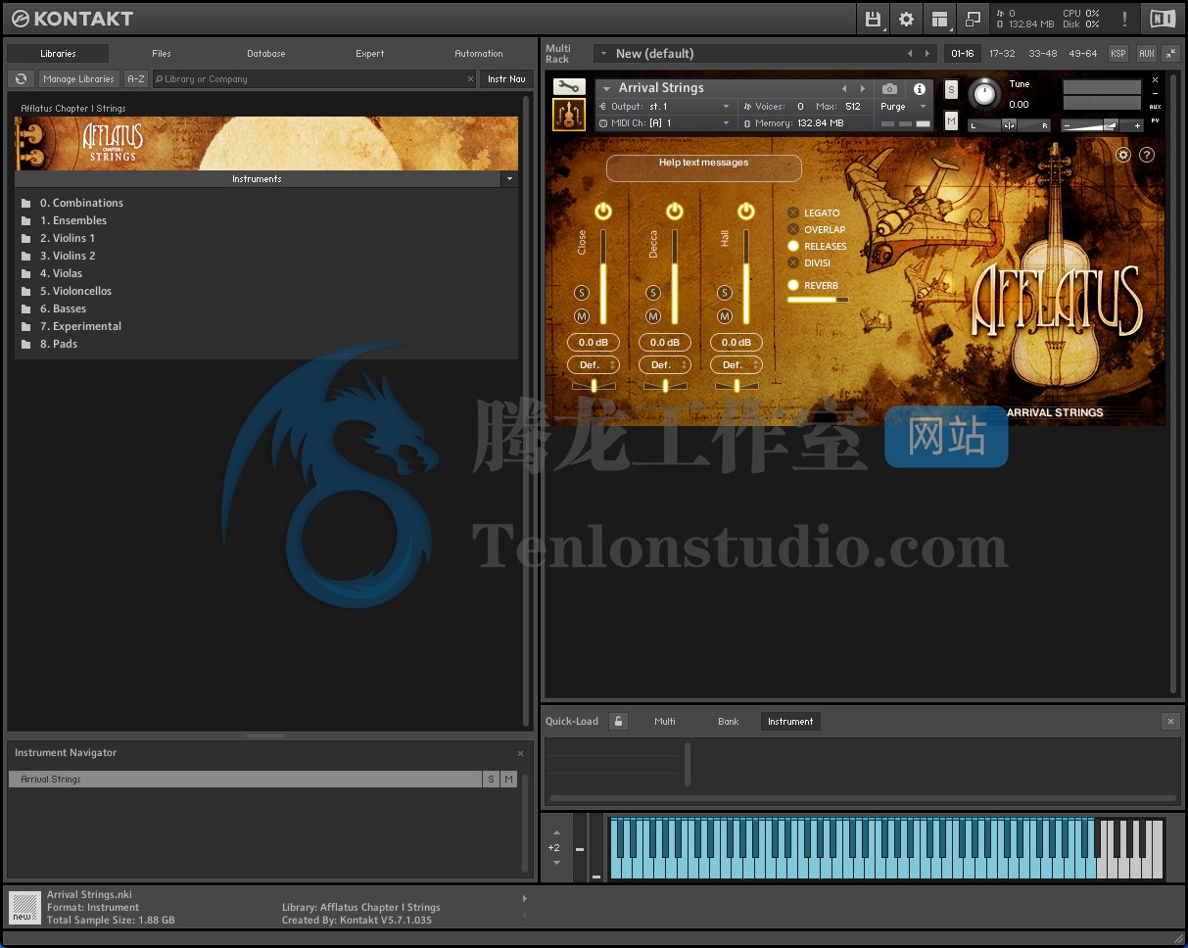Adjust the REVERB amount slider
1188x948 pixels.
pyautogui.click(x=817, y=300)
